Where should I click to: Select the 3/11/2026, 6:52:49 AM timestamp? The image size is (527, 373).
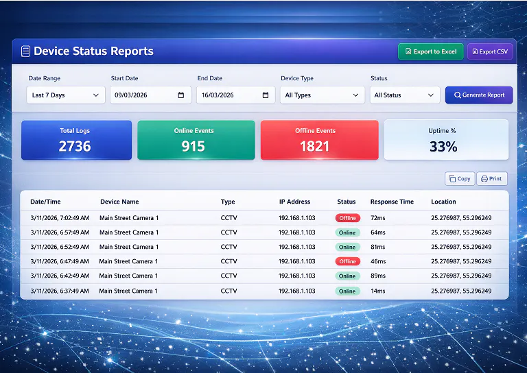point(60,247)
